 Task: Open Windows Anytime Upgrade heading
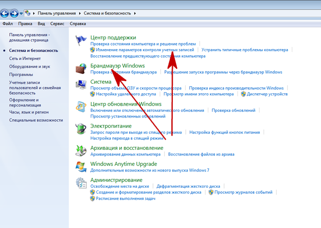pyautogui.click(x=124, y=164)
